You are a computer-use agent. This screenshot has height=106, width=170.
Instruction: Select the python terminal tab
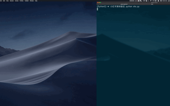pyautogui.click(x=124, y=4)
